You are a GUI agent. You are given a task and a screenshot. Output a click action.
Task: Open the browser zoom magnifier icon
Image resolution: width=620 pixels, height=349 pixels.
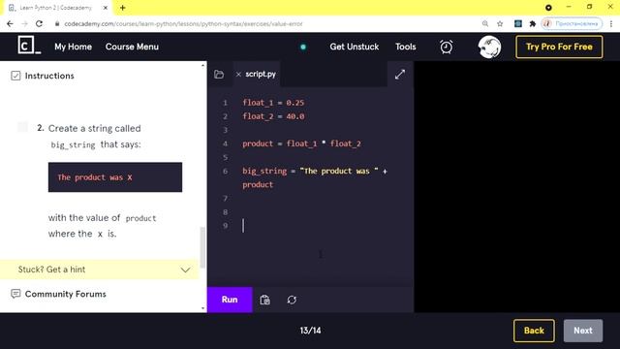[x=485, y=23]
